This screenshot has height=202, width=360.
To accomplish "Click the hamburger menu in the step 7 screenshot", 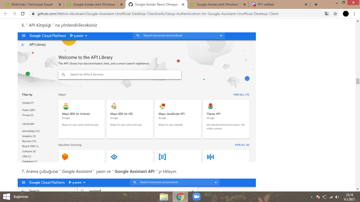I will click(23, 183).
